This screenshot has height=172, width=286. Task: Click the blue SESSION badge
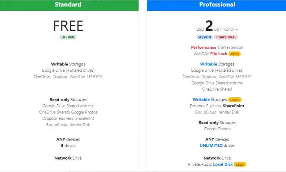coord(204,37)
